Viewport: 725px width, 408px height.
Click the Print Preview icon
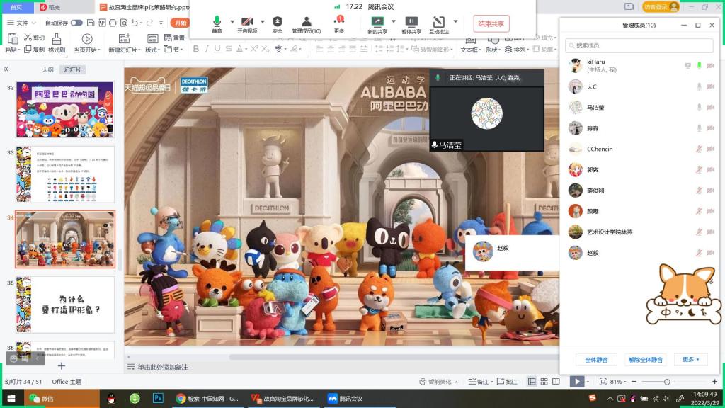[x=123, y=23]
